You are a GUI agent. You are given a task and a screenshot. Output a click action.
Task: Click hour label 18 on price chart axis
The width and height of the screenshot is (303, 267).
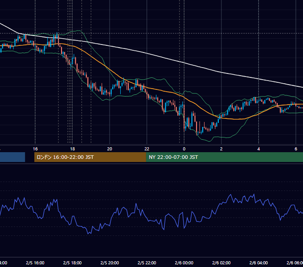(72, 149)
